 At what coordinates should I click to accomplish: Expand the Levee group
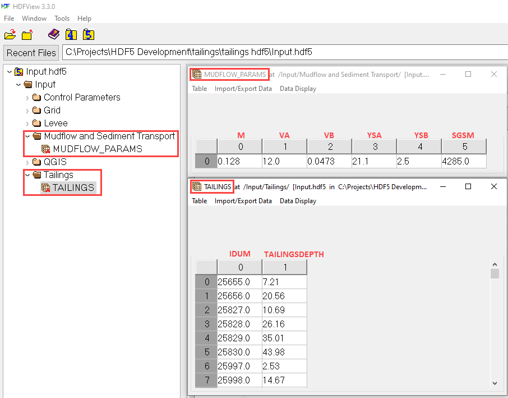pyautogui.click(x=27, y=123)
